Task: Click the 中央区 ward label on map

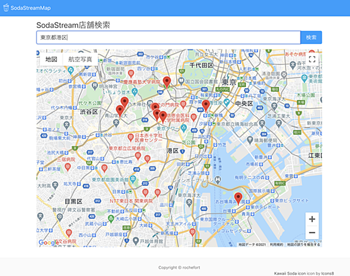Action: (x=244, y=103)
